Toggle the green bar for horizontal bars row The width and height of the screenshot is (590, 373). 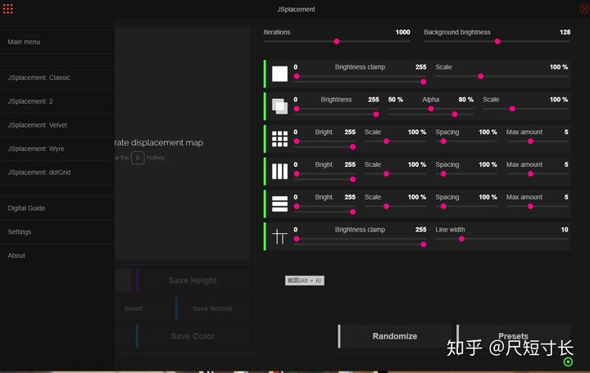pyautogui.click(x=265, y=204)
